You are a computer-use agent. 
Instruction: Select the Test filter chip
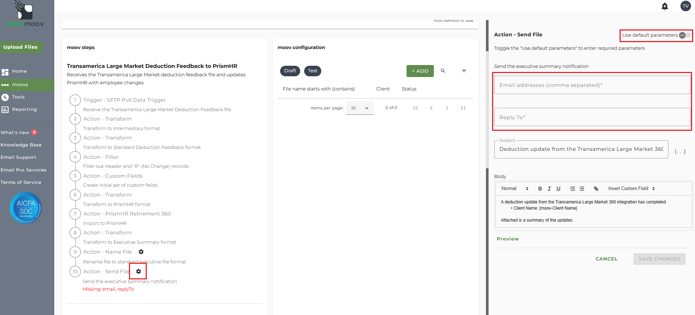pyautogui.click(x=313, y=71)
